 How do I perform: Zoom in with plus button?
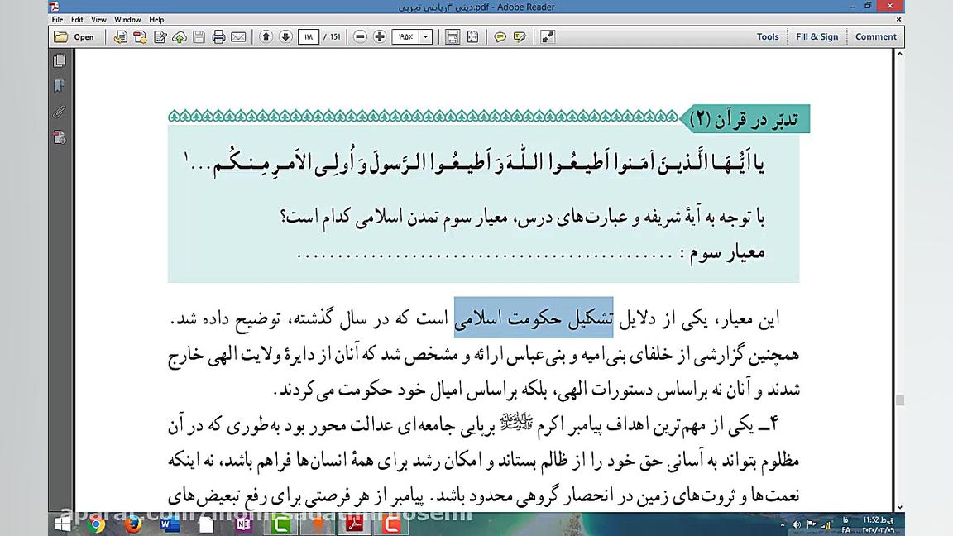click(x=380, y=37)
